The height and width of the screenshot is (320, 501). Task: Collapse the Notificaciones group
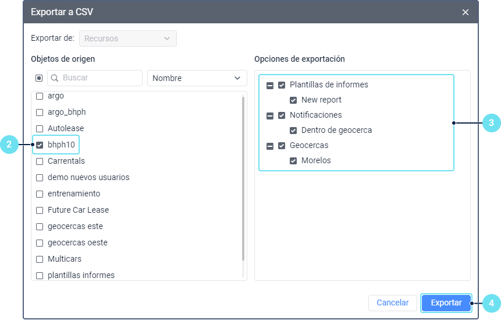click(x=270, y=115)
